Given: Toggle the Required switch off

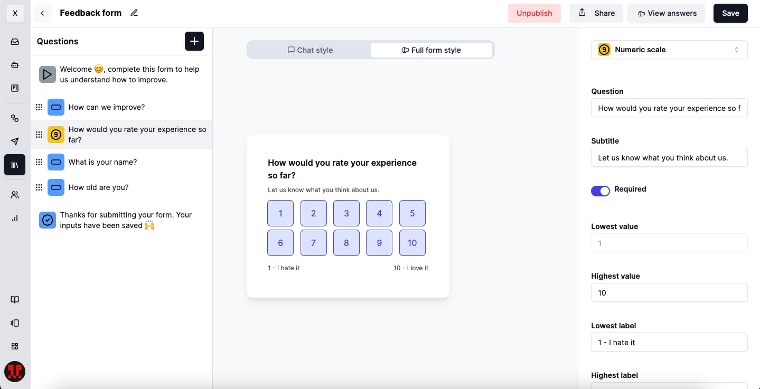Looking at the screenshot, I should tap(601, 191).
